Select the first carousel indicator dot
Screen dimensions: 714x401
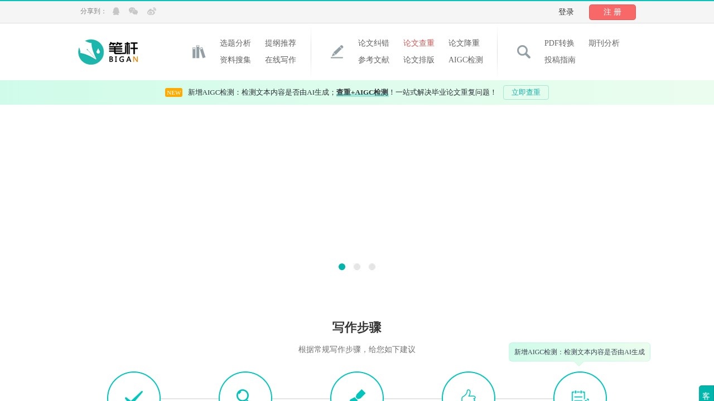tap(342, 267)
